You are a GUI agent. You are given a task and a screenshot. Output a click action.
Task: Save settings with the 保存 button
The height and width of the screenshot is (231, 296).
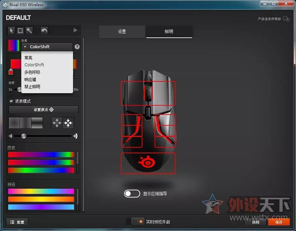(x=279, y=222)
